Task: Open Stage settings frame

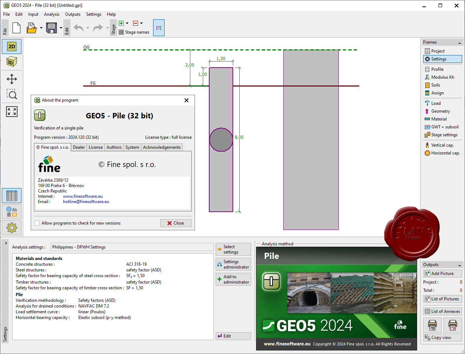Action: 442,135
